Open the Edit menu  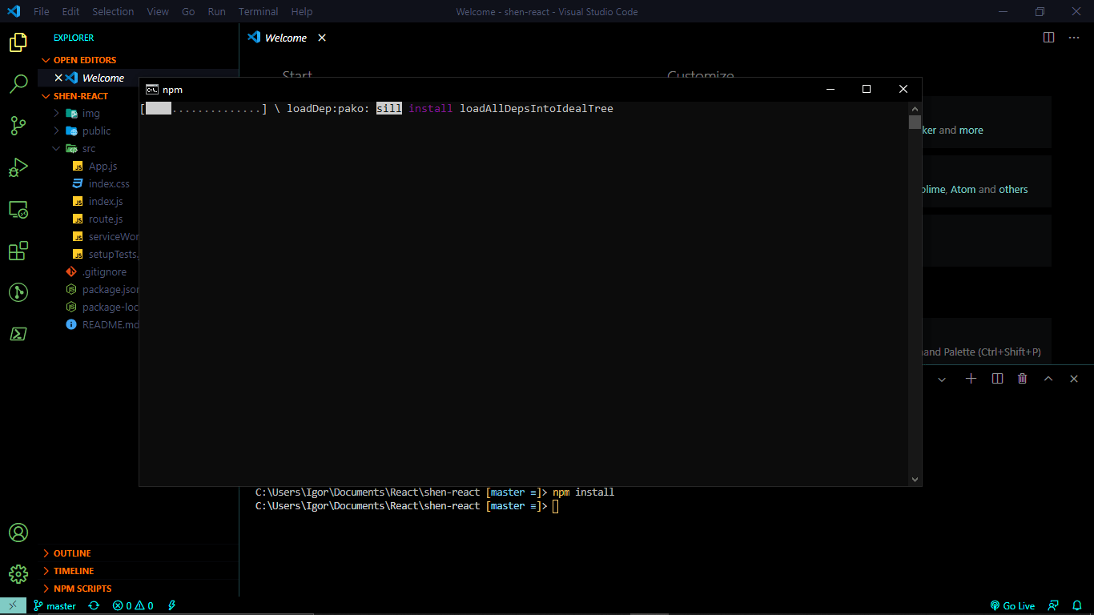coord(70,12)
